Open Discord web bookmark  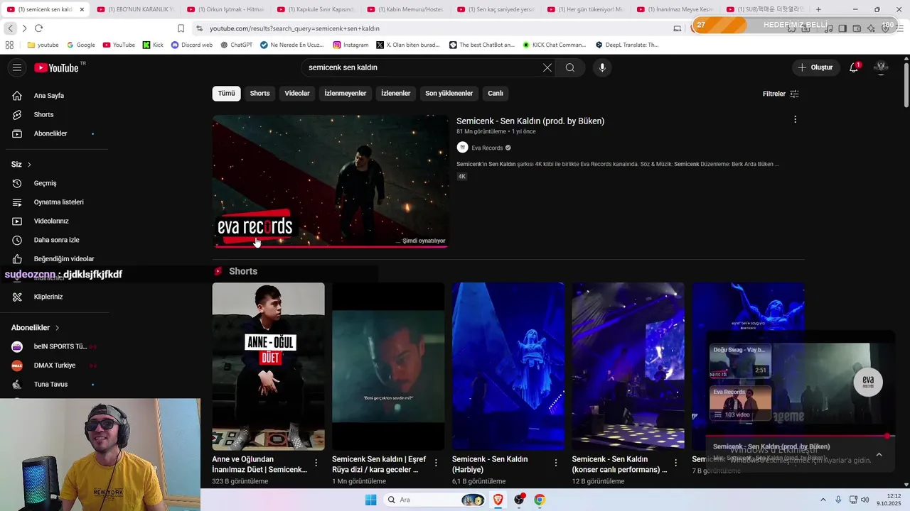click(x=192, y=45)
